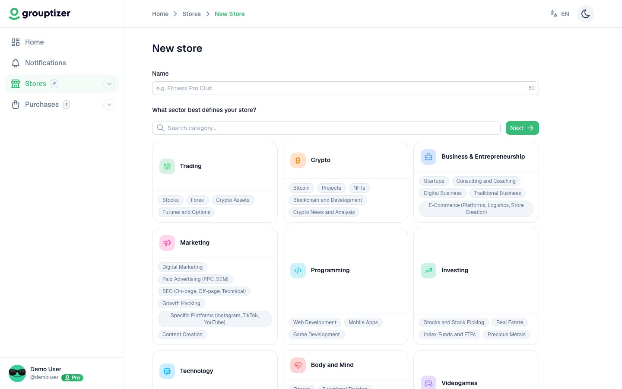This screenshot has height=389, width=622.
Task: Select the Digital Marketing tag
Action: click(x=183, y=267)
